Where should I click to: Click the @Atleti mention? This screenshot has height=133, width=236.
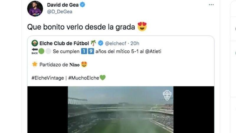tap(153, 51)
